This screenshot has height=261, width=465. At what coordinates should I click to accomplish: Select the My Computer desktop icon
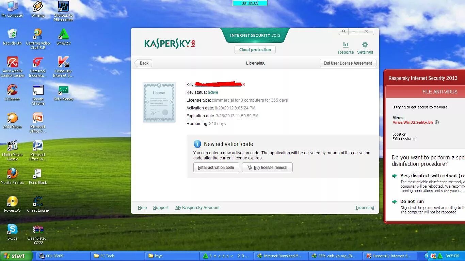coord(12,9)
